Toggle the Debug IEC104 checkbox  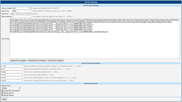point(2,93)
